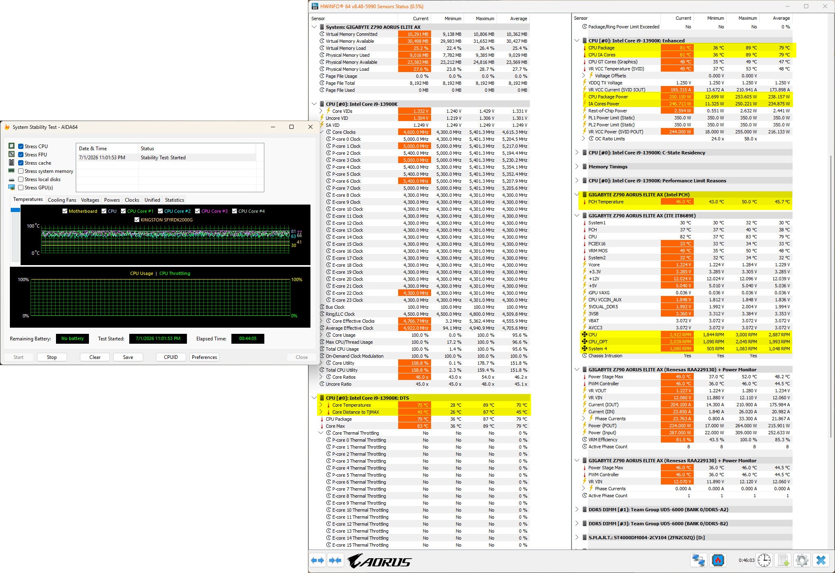This screenshot has height=573, width=835.
Task: Click the HWiNFO title bar app icon
Action: (315, 6)
